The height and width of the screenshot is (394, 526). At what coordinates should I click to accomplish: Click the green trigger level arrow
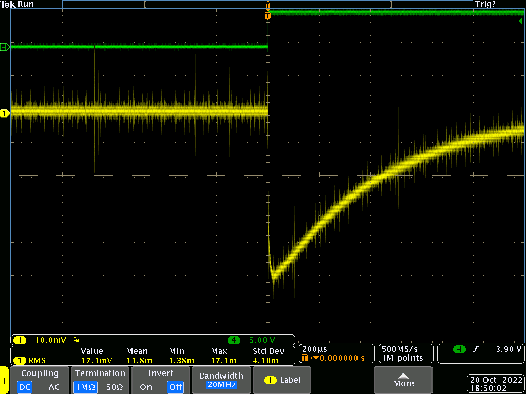521,20
